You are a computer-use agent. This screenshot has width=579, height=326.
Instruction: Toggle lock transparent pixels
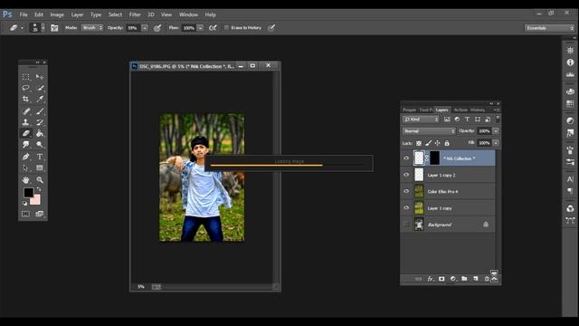pos(419,143)
